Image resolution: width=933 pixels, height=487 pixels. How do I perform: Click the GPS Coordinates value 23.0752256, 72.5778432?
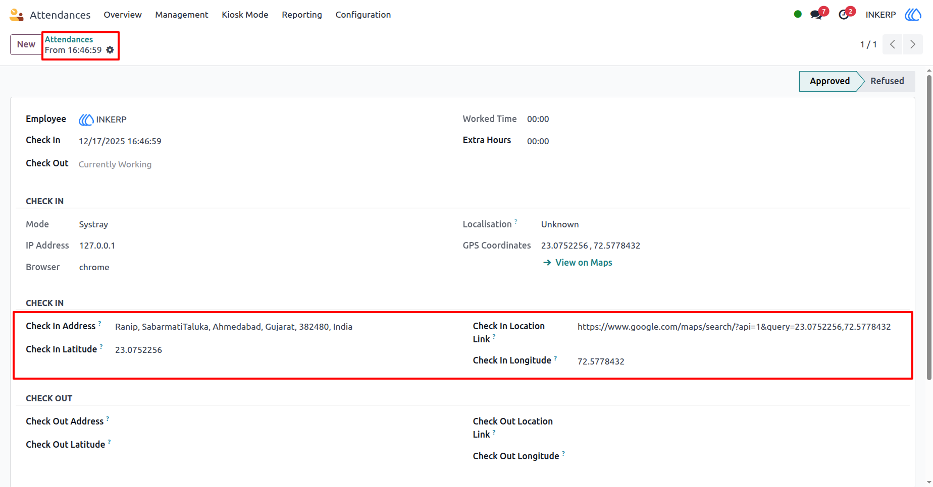(x=591, y=246)
